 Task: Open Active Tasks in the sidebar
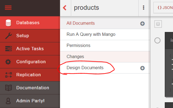[x=30, y=49]
